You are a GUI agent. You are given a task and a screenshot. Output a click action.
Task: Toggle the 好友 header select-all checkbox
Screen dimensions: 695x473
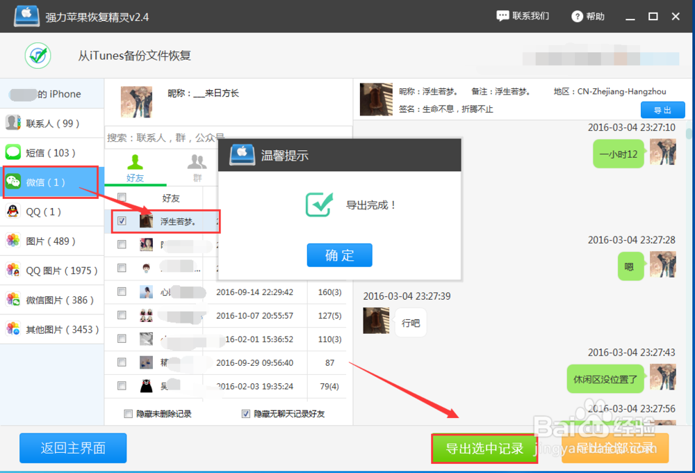click(x=122, y=197)
